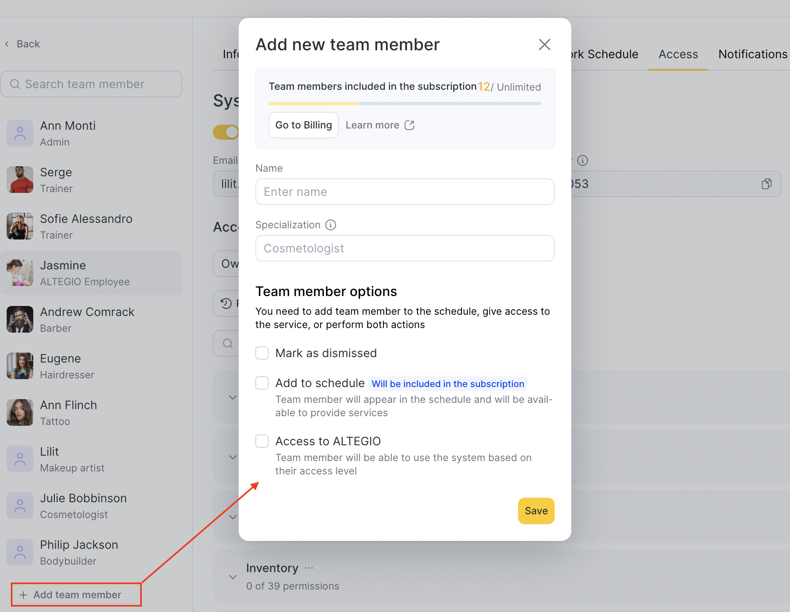This screenshot has width=790, height=612.
Task: Focus the Enter name input field
Action: [405, 192]
